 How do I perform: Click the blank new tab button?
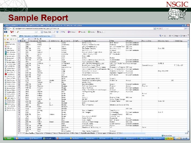(x=53, y=36)
